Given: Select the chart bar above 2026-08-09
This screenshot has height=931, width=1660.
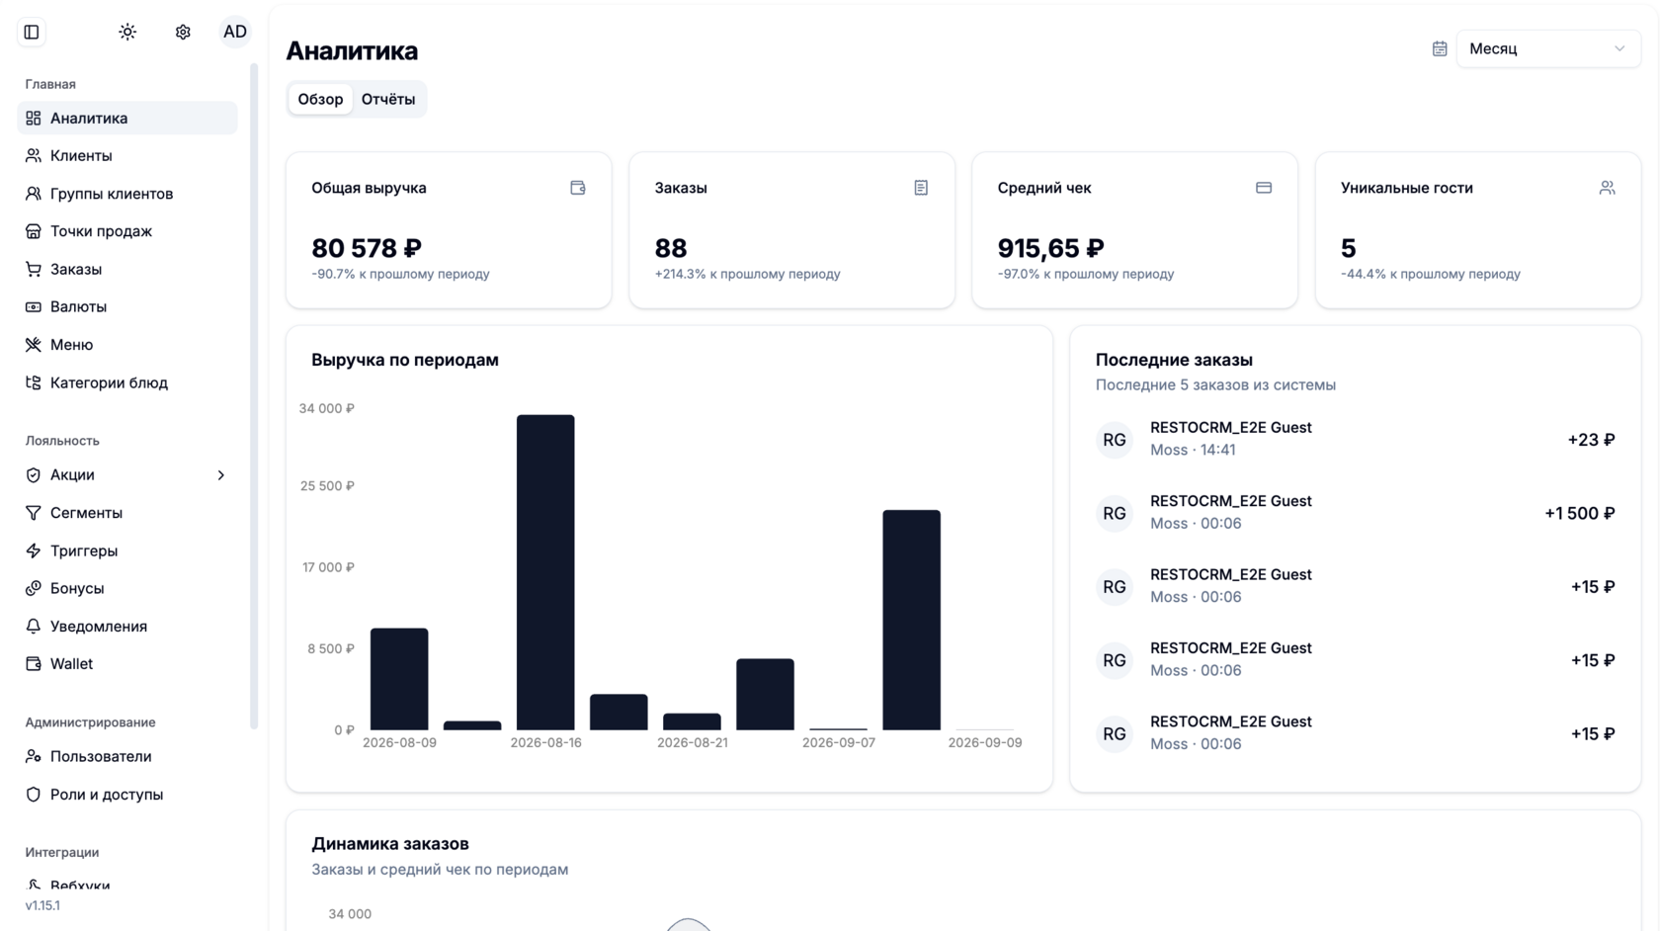Looking at the screenshot, I should point(399,679).
